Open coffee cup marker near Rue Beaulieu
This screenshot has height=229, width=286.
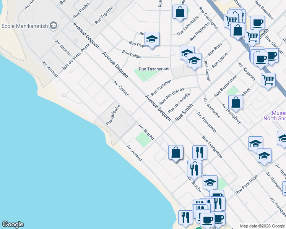258,23
